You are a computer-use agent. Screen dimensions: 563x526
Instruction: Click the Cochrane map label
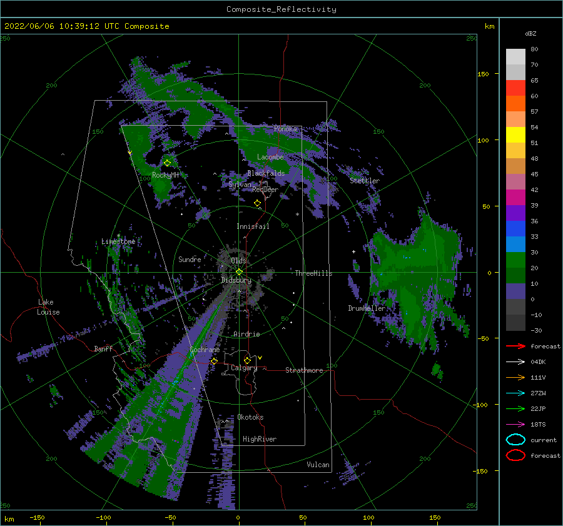[x=205, y=350]
